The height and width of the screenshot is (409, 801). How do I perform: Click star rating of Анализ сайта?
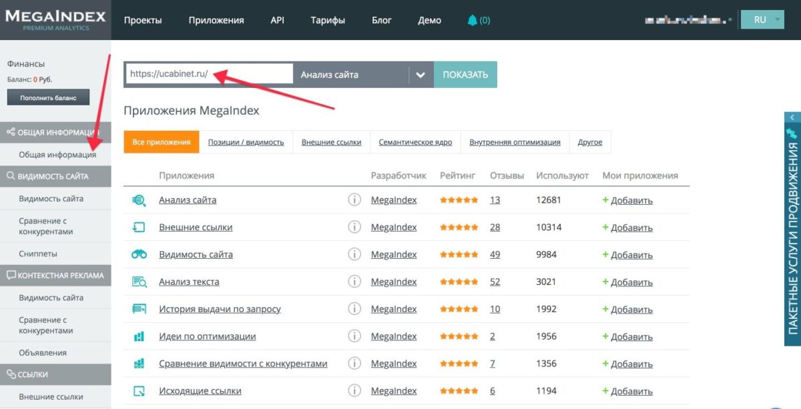coord(459,200)
